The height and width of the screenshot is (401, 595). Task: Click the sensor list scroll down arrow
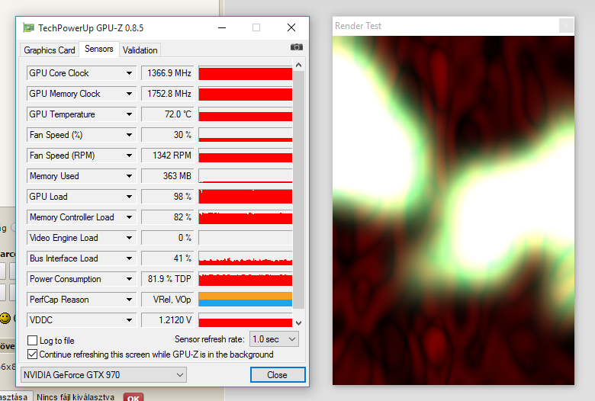coord(298,322)
